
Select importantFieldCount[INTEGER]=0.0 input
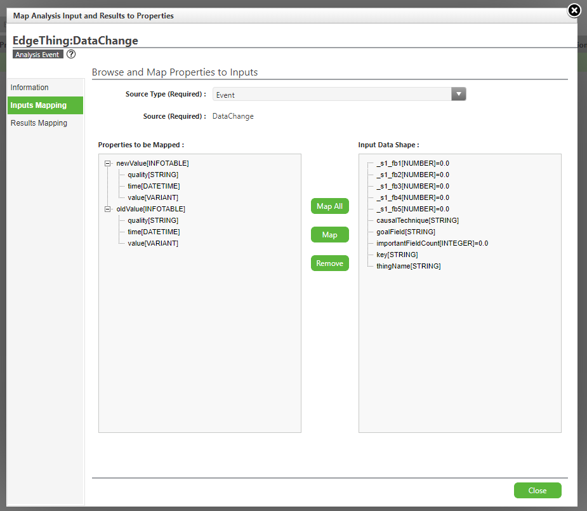(432, 243)
